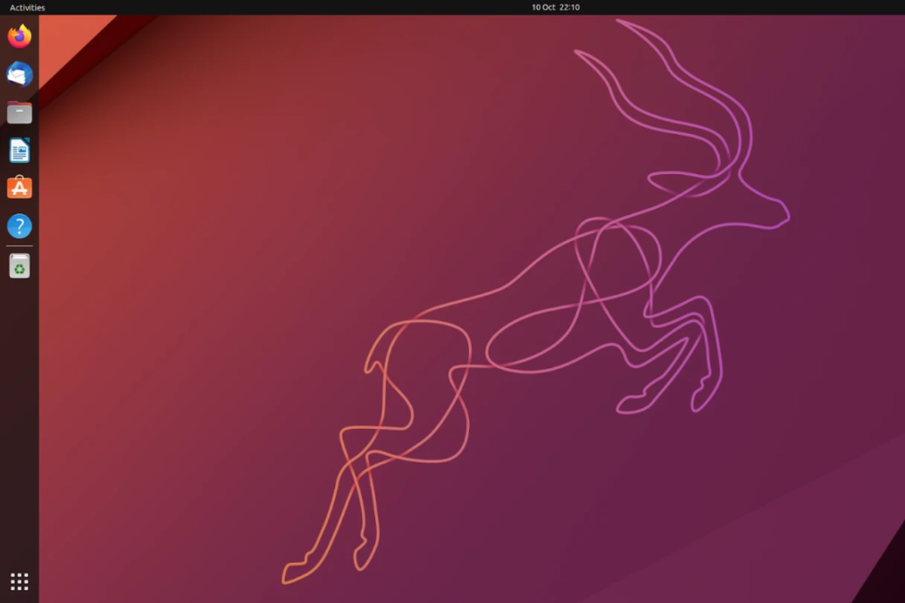Click empty dock space below the Trash

tap(20, 415)
